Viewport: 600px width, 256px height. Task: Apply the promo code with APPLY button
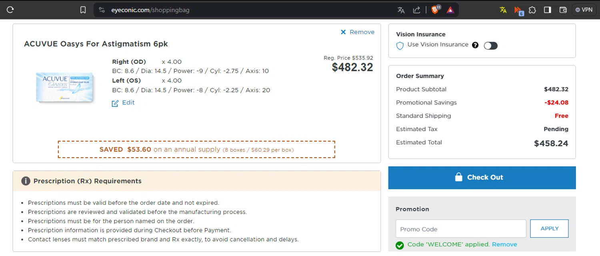click(x=549, y=228)
